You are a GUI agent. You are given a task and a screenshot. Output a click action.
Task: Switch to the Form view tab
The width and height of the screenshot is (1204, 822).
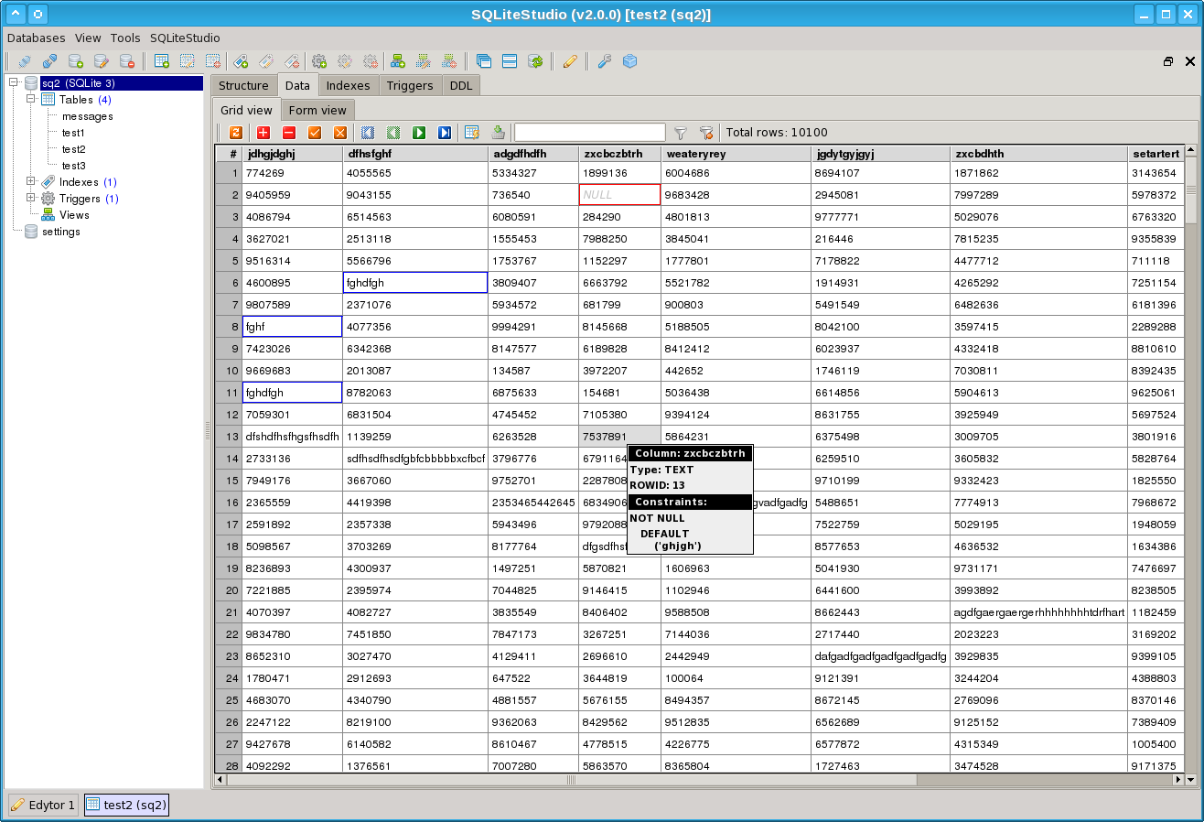317,110
